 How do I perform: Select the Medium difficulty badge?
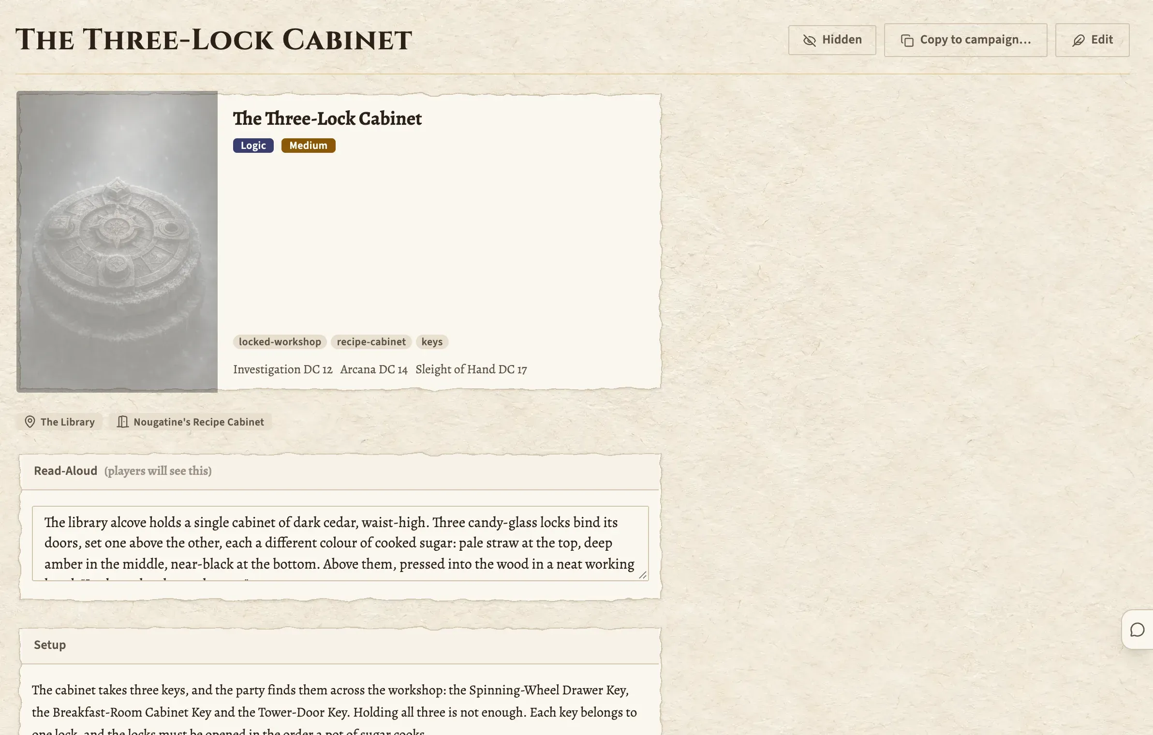pos(309,146)
